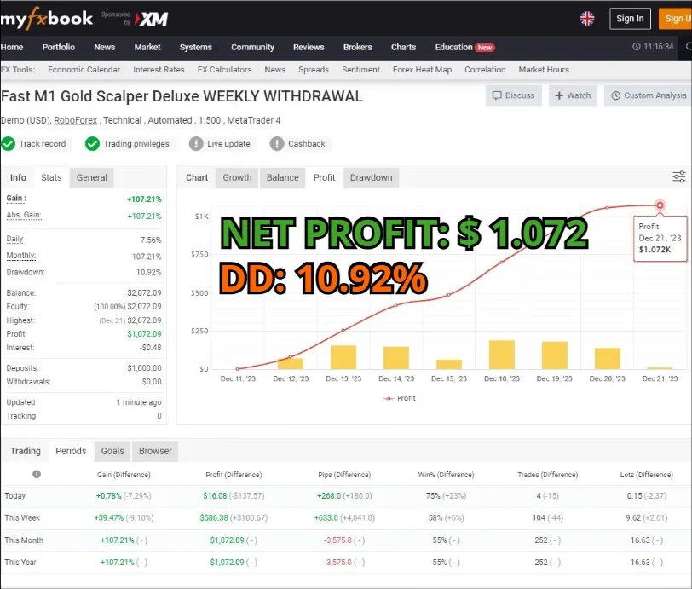Open the Charts menu

coord(403,47)
